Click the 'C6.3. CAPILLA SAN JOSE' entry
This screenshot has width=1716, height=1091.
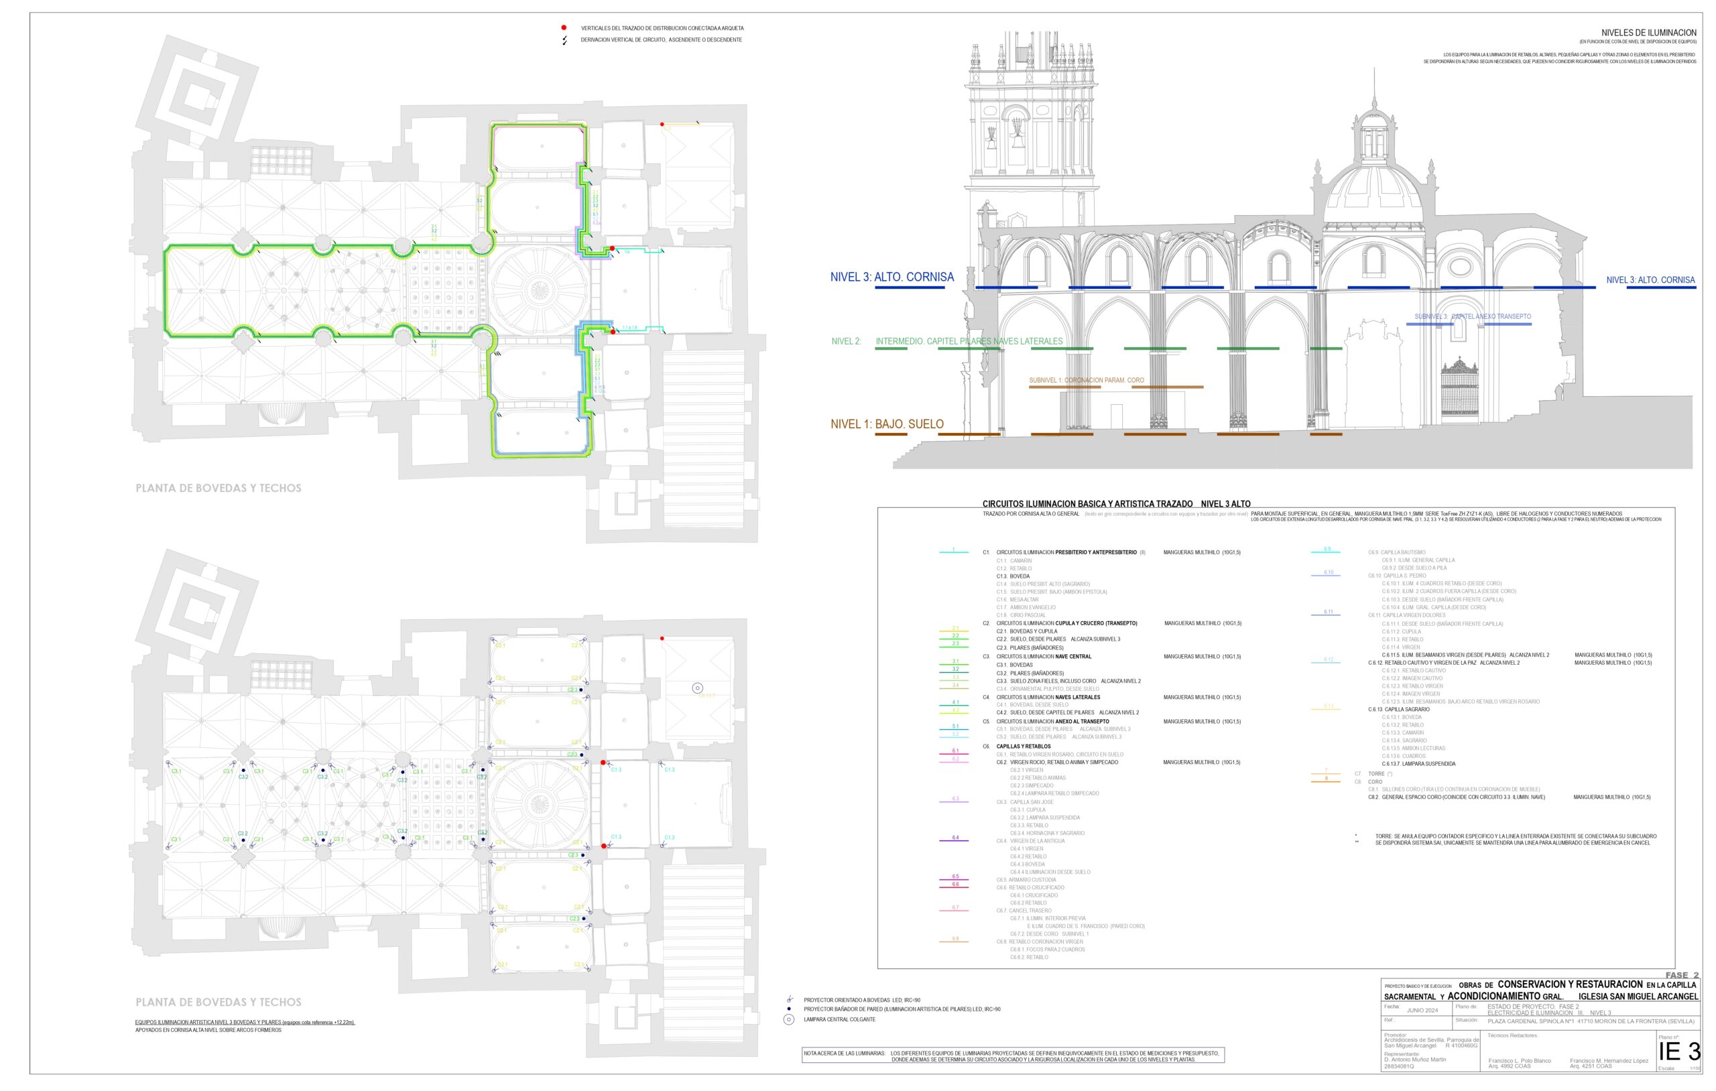pos(1025,801)
